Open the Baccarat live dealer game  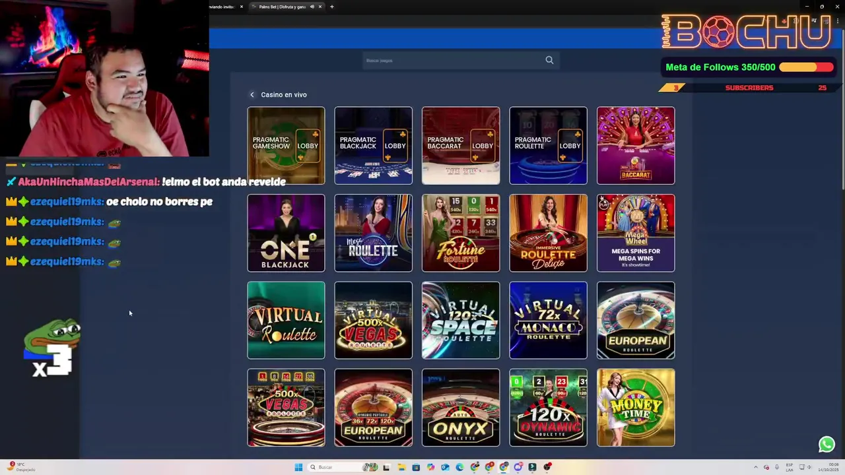coord(636,145)
